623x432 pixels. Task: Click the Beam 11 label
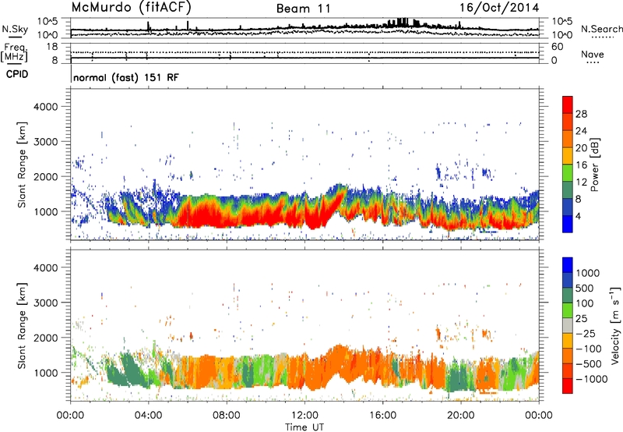tap(304, 9)
